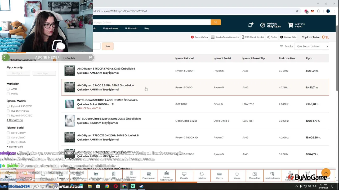
Task: Switch to the İşlemci Soğutucular tab
Action: (x=166, y=175)
